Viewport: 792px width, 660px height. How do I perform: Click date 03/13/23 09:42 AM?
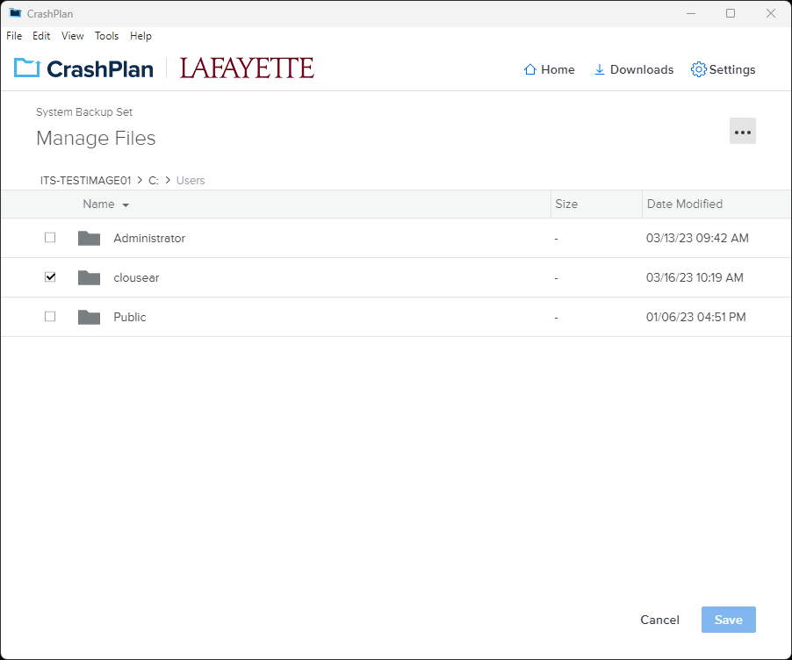pos(697,238)
